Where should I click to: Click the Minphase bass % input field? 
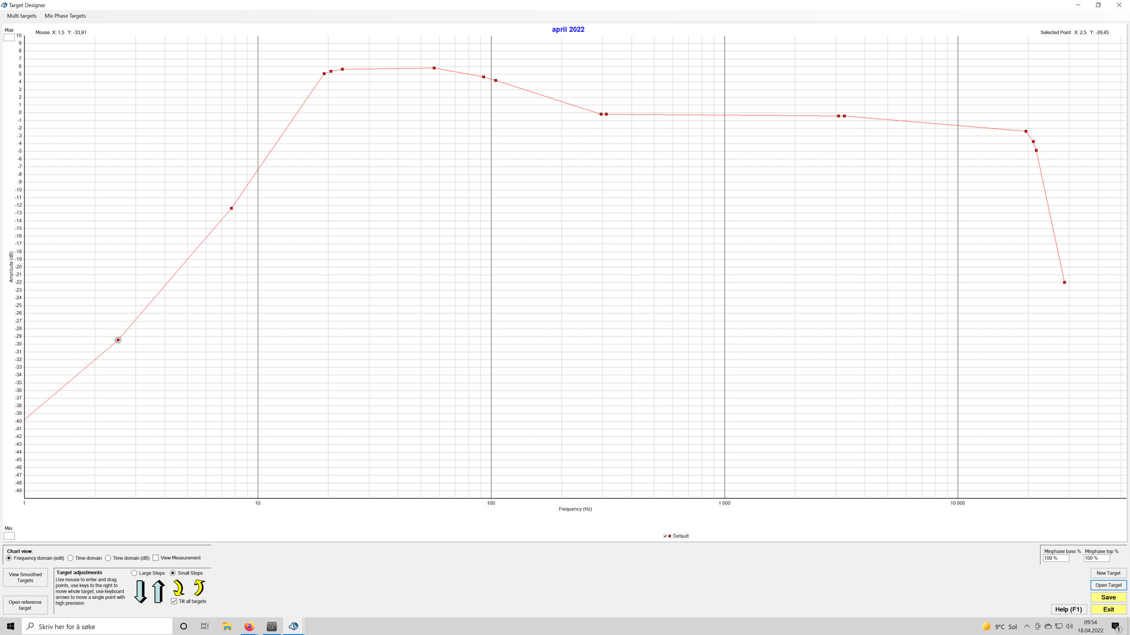(1056, 558)
